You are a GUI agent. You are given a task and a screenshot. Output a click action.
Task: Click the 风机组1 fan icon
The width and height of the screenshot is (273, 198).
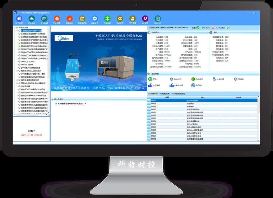pyautogui.click(x=193, y=85)
